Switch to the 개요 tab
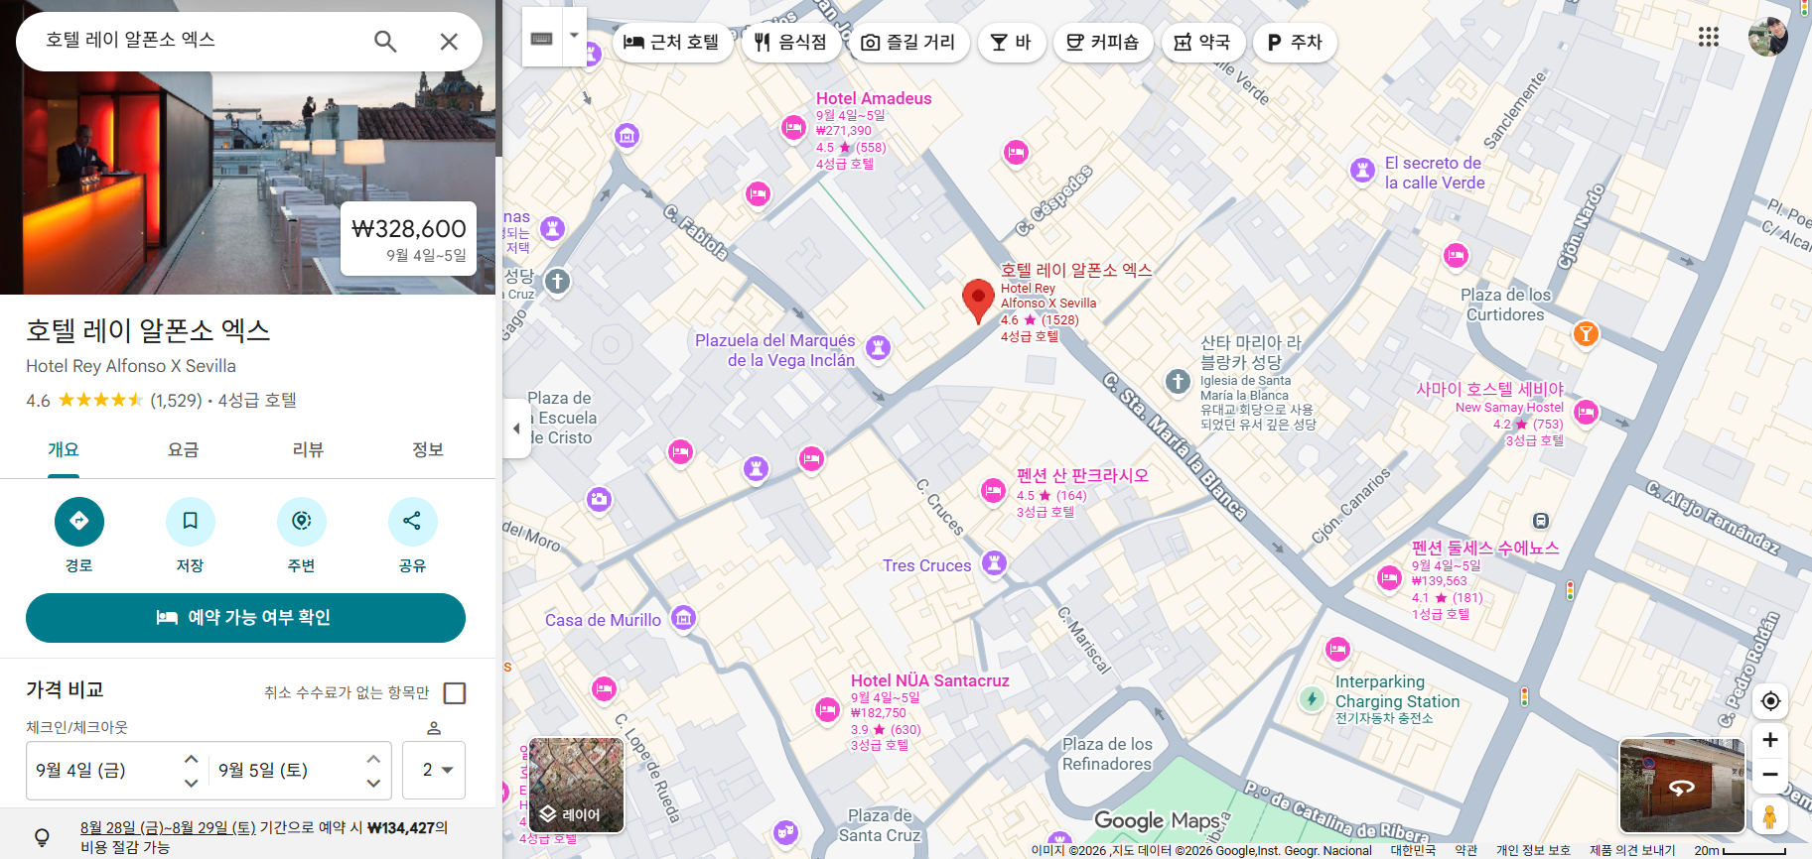This screenshot has height=859, width=1812. pyautogui.click(x=64, y=451)
